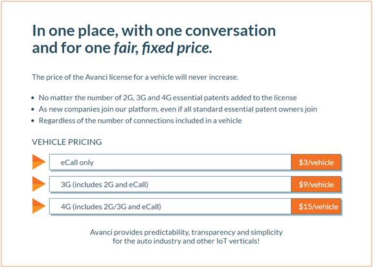Click the 3G (includes 2G and eCall) row

coord(195,184)
